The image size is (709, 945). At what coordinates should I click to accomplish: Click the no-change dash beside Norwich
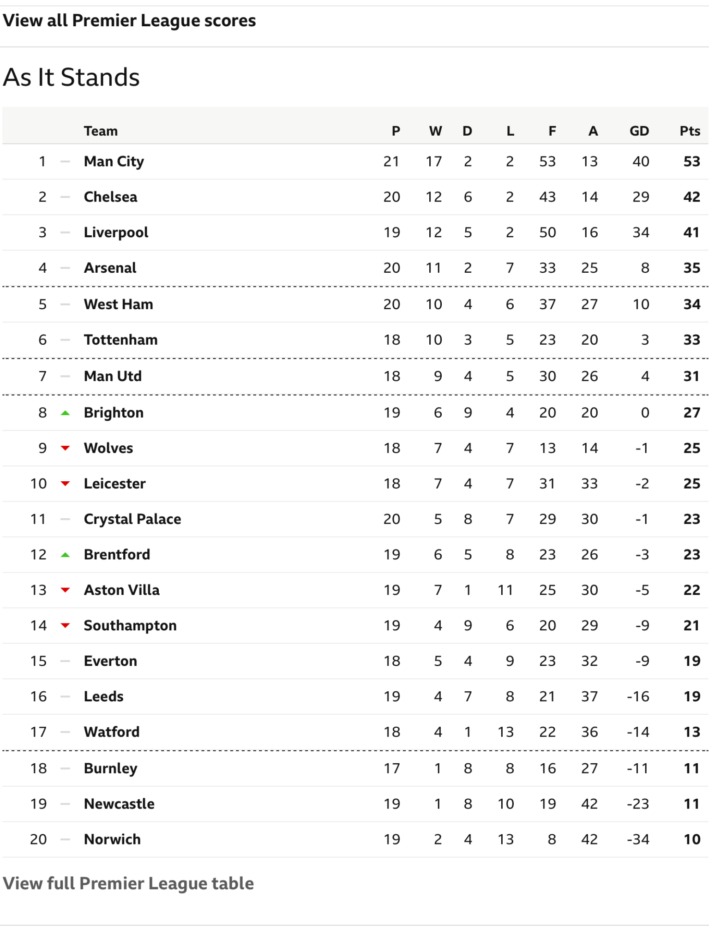point(65,839)
